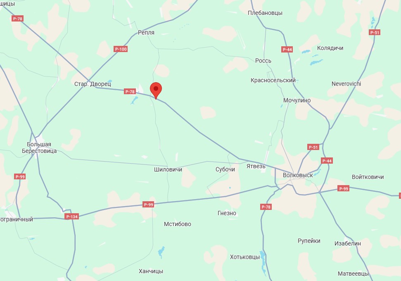
Task: Click the Шиловичи village label
Action: (x=168, y=169)
